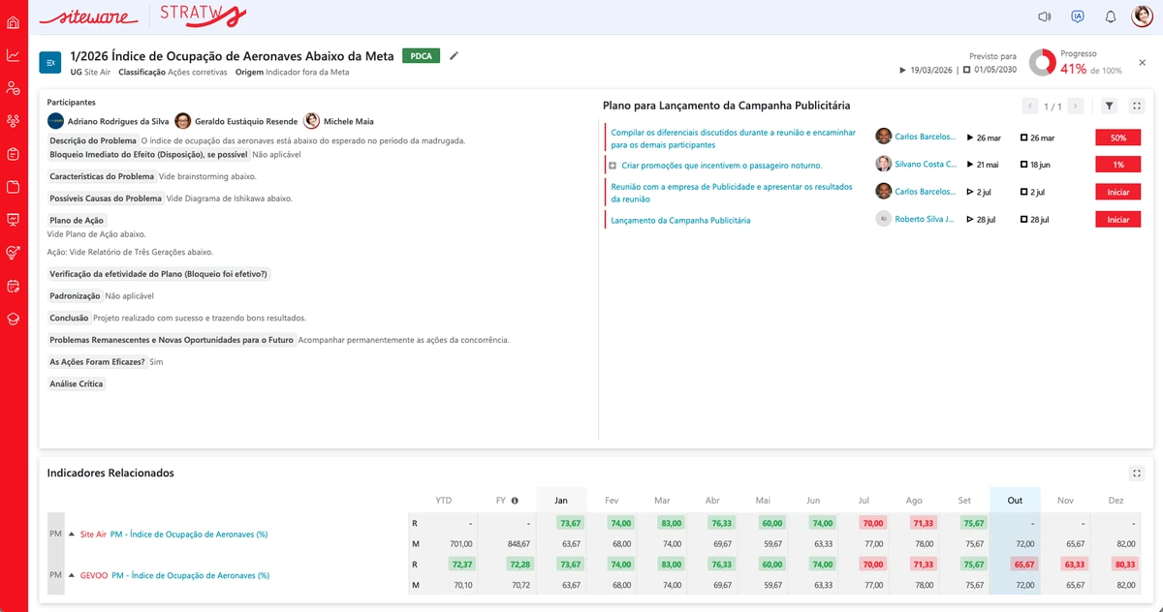1163x612 pixels.
Task: Open the notifications bell
Action: click(1111, 16)
